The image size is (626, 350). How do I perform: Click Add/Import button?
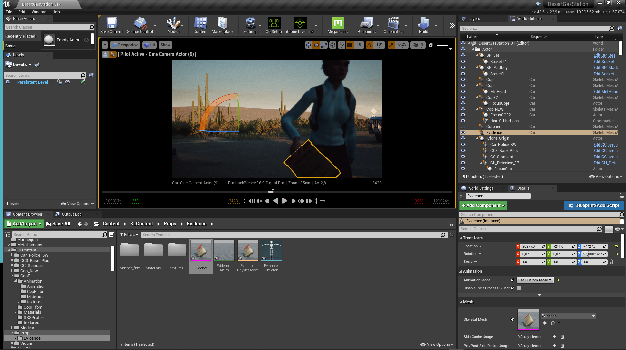coord(24,224)
